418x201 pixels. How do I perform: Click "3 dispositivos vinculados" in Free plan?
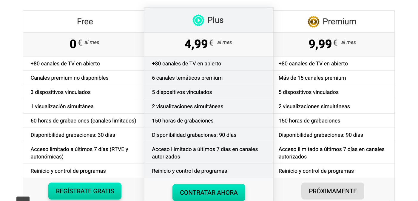tap(61, 92)
